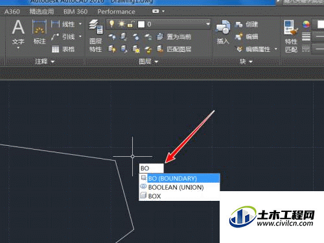Click the 表格 table tool
Viewport: 324px width, 243px height.
click(63, 49)
